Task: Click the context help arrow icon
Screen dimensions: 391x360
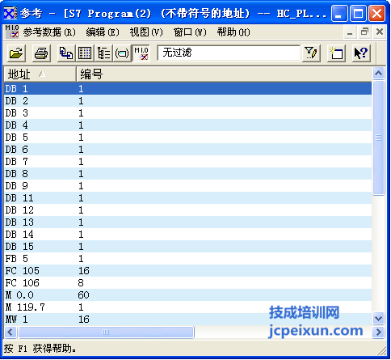Action: coord(361,53)
